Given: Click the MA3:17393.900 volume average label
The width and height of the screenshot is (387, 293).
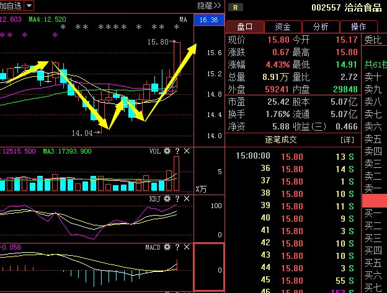Looking at the screenshot, I should coord(67,151).
